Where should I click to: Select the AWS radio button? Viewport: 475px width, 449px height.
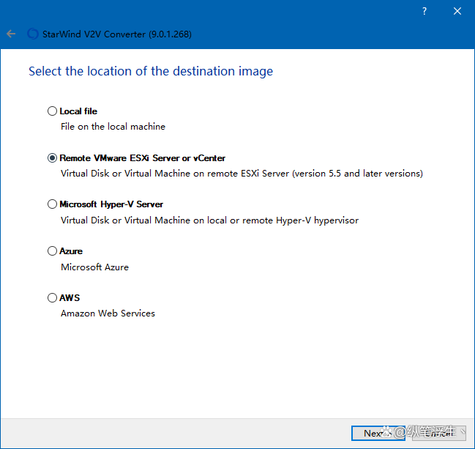pos(52,298)
